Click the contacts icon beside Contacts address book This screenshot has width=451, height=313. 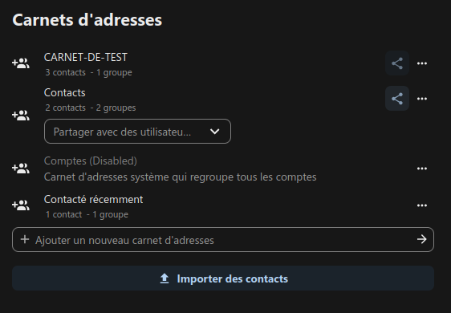(x=21, y=116)
